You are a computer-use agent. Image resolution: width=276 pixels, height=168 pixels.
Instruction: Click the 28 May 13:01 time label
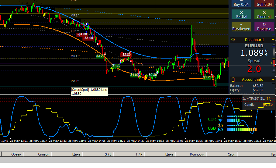click(19, 141)
